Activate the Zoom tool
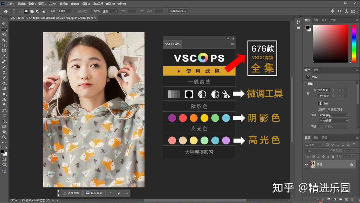 [x=4, y=137]
